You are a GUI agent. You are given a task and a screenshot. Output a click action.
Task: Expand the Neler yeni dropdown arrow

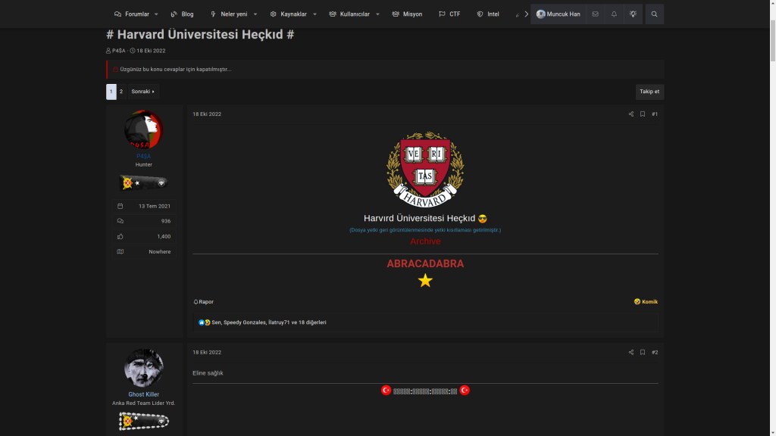pos(255,14)
